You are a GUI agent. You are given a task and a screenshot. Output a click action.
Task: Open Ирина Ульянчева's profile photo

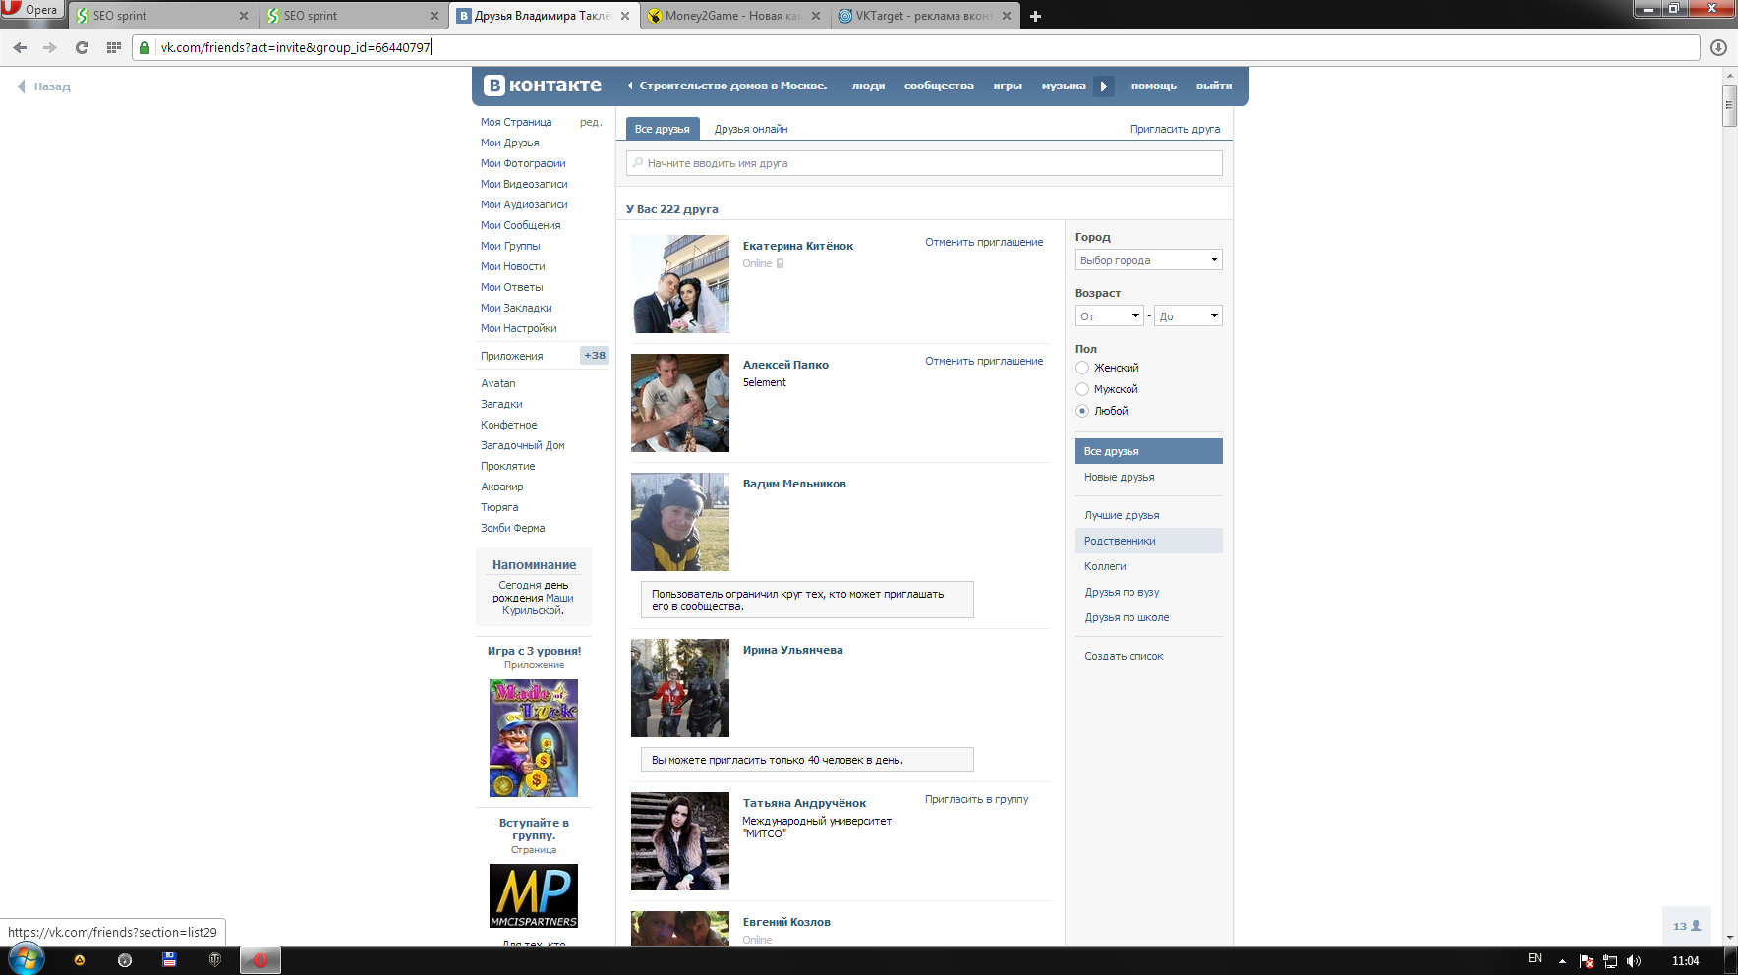[680, 688]
